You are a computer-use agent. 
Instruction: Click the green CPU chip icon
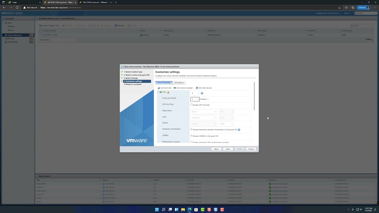(161, 92)
